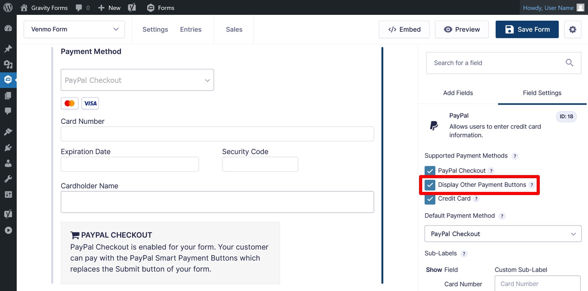Switch to the Add Fields tab
This screenshot has width=588, height=291.
click(x=458, y=93)
